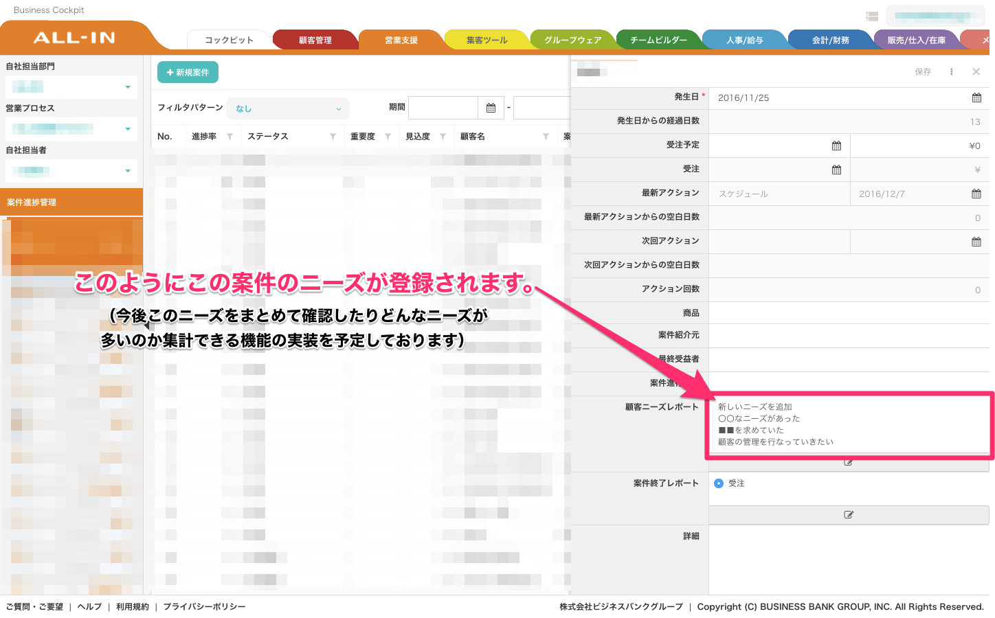This screenshot has width=995, height=618.
Task: Open the 自社担当者 dropdown
Action: (x=71, y=171)
